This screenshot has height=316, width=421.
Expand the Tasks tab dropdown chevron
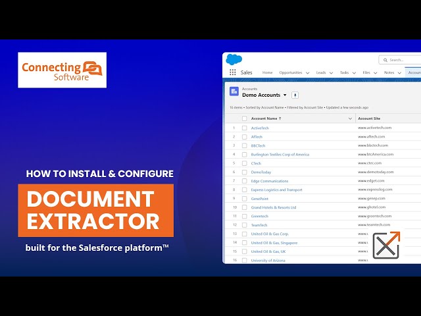pos(354,73)
